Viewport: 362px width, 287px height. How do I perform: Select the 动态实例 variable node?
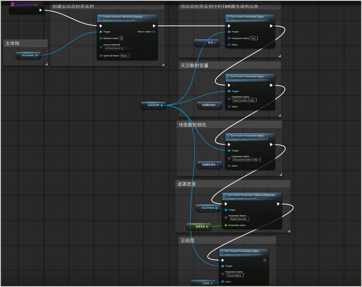(x=154, y=105)
